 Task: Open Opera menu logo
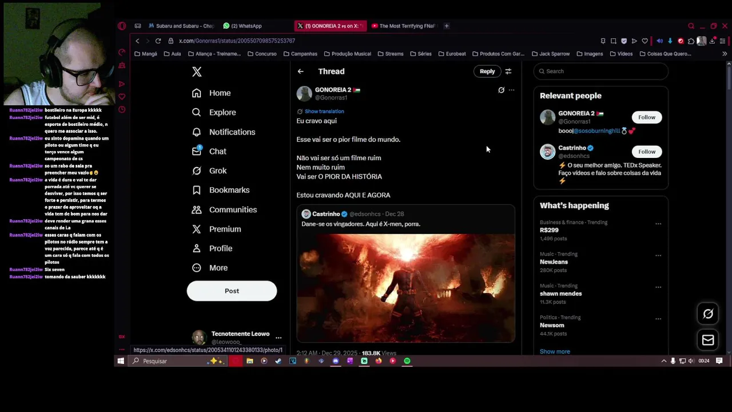[122, 26]
